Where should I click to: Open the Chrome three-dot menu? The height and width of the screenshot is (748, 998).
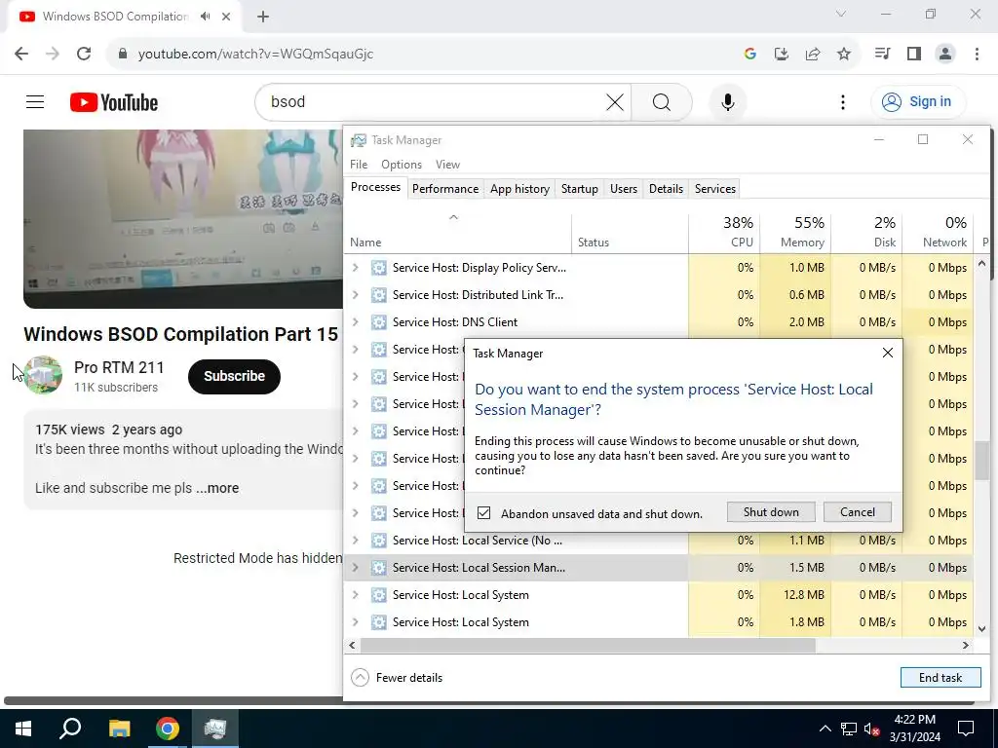(x=977, y=54)
